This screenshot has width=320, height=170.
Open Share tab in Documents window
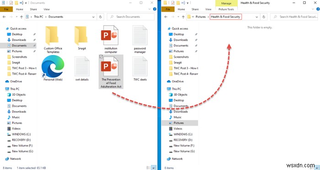tap(33, 9)
